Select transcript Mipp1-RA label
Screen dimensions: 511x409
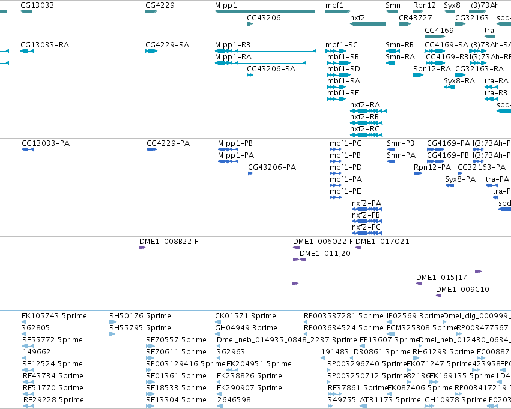[x=233, y=56]
